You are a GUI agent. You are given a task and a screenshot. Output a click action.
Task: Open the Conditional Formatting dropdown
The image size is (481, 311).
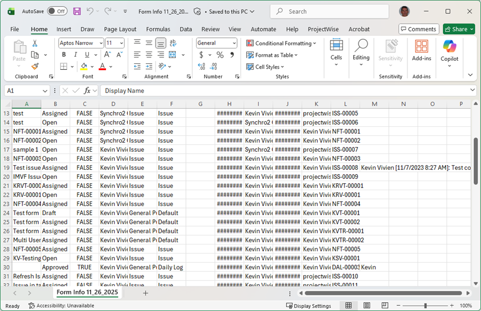tap(281, 43)
